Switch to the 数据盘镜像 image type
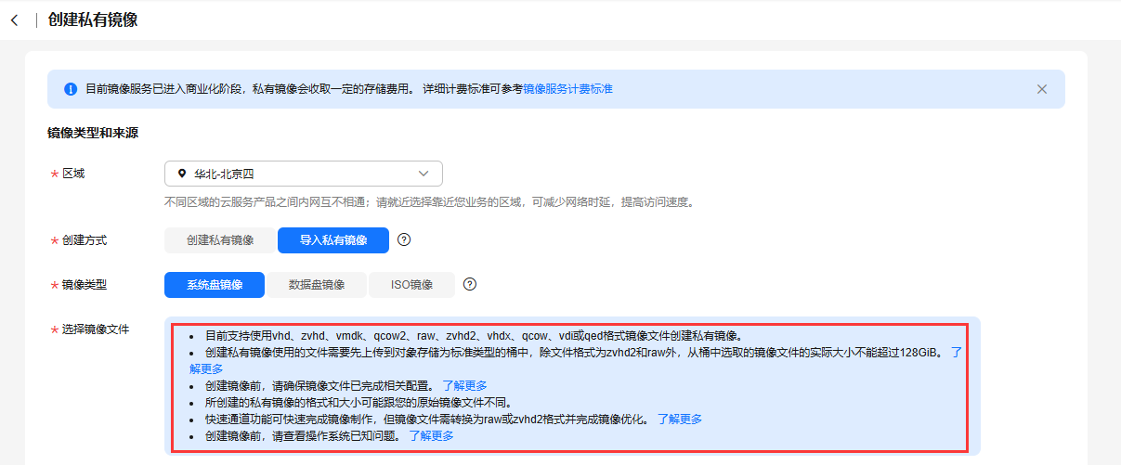 pyautogui.click(x=317, y=285)
